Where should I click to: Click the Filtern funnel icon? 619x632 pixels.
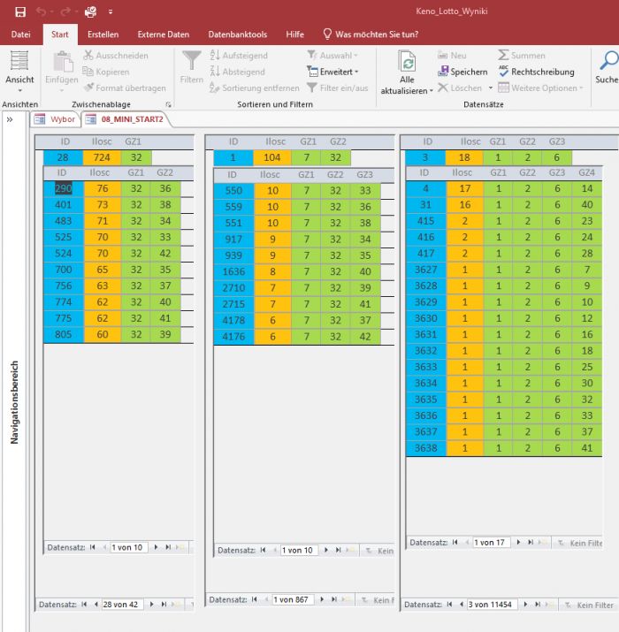coord(192,60)
